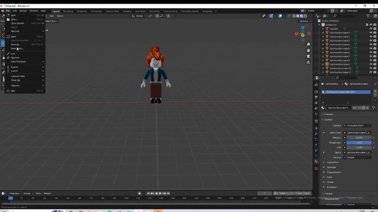This screenshot has height=212, width=378.
Task: Toggle auto keying record button in timeline
Action: point(139,193)
